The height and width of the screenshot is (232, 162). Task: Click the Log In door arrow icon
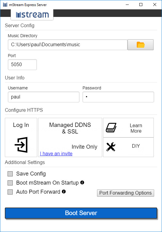[21, 145]
